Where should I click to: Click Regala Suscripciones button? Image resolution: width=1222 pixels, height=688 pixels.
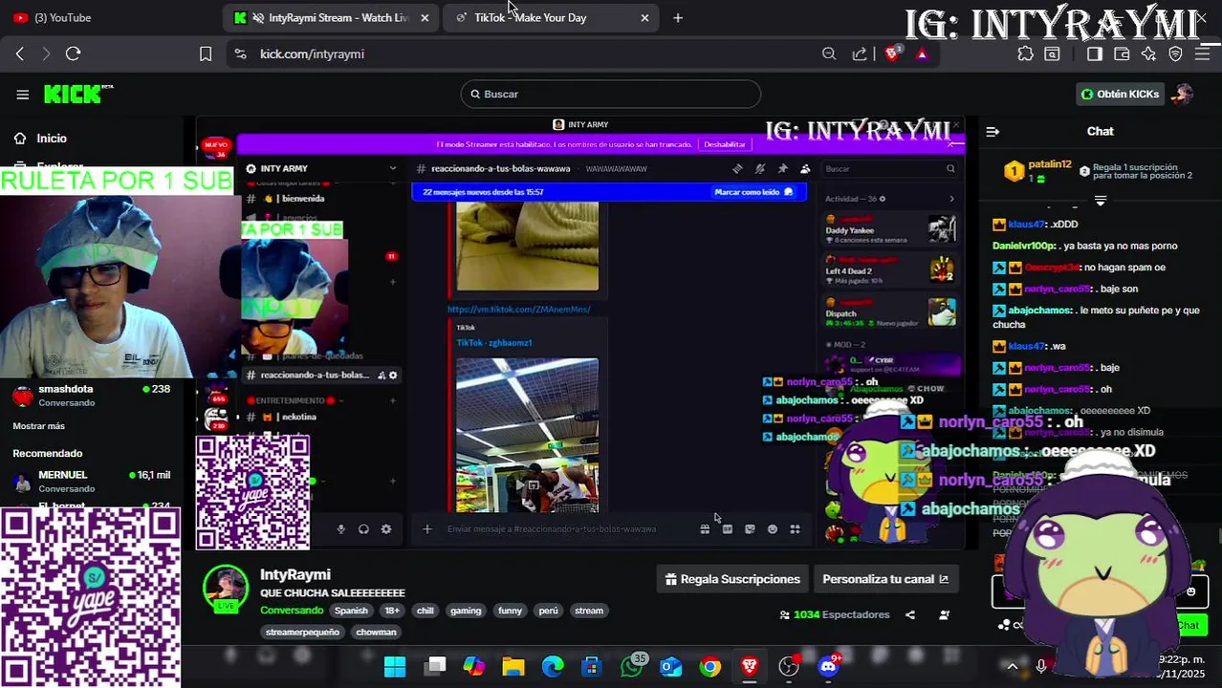click(732, 579)
